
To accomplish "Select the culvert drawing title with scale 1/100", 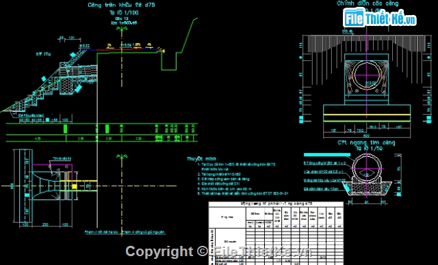I will (x=122, y=8).
